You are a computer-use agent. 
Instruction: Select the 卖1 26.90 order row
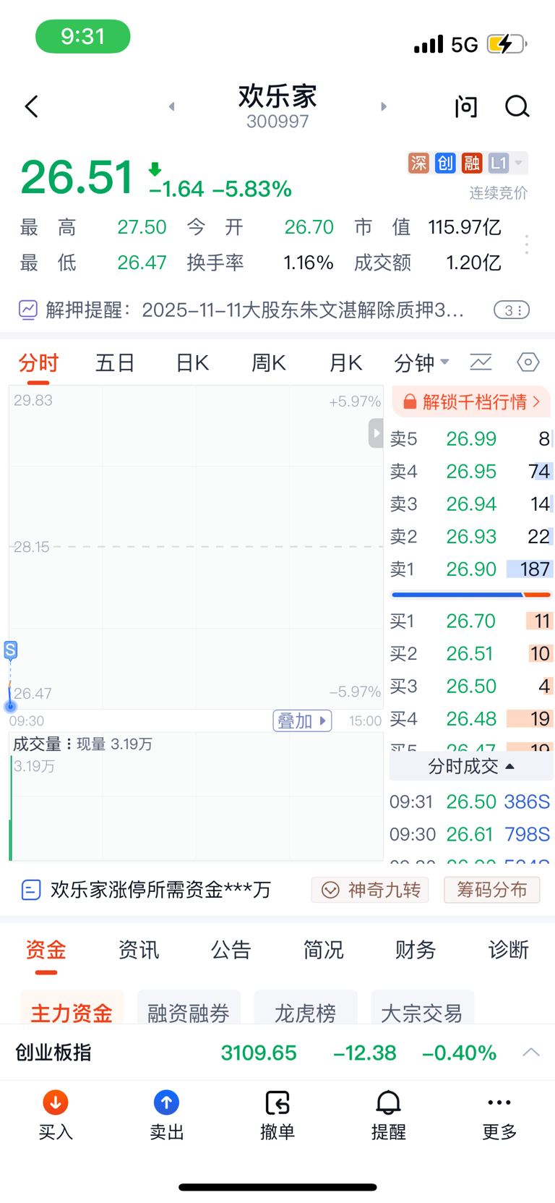point(471,569)
